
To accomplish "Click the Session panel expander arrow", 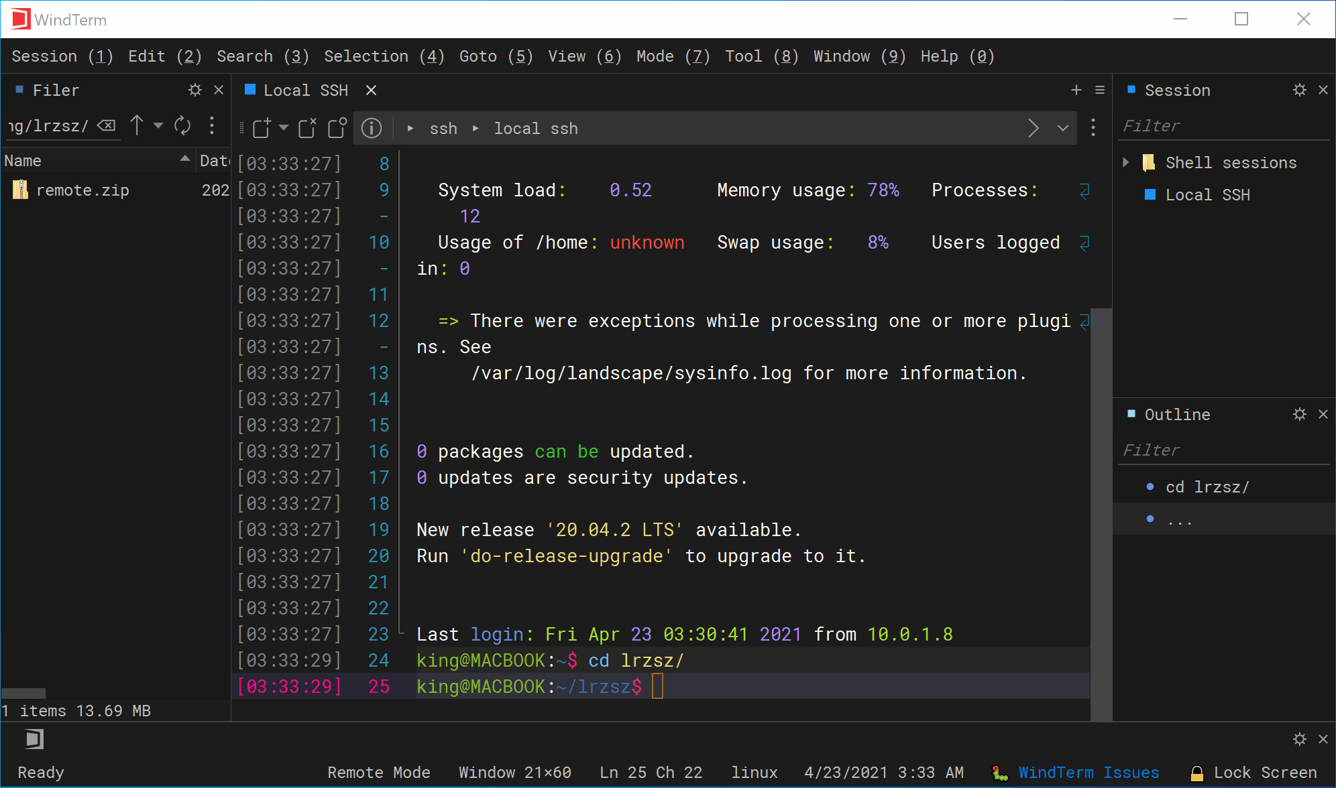I will coord(1125,161).
